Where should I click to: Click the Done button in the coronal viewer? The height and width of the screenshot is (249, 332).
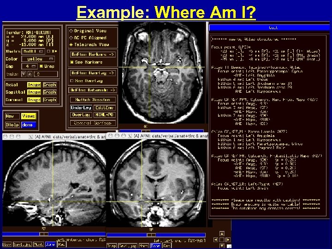click(155, 246)
